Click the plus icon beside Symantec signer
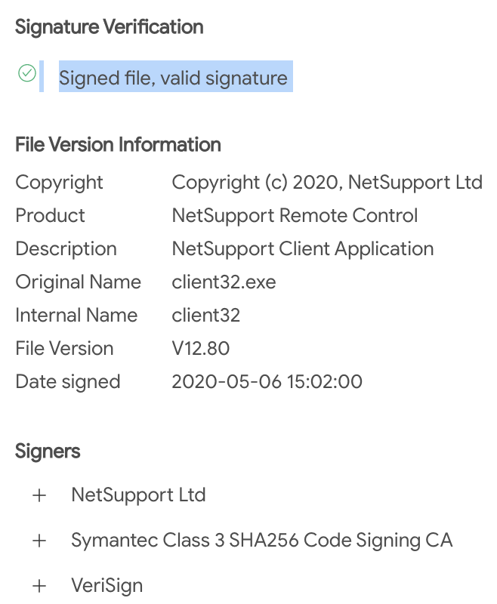The image size is (497, 604). pos(39,541)
